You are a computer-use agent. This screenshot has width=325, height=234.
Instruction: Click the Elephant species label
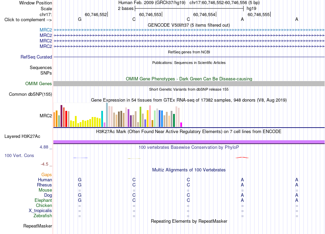[x=43, y=200]
